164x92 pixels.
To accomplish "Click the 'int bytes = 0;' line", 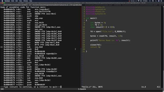I will (x=98, y=23).
